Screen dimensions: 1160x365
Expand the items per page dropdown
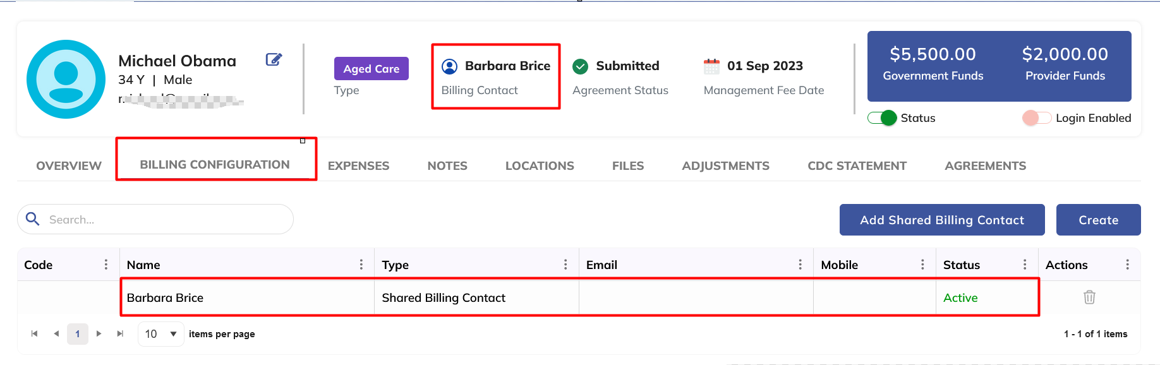tap(161, 333)
